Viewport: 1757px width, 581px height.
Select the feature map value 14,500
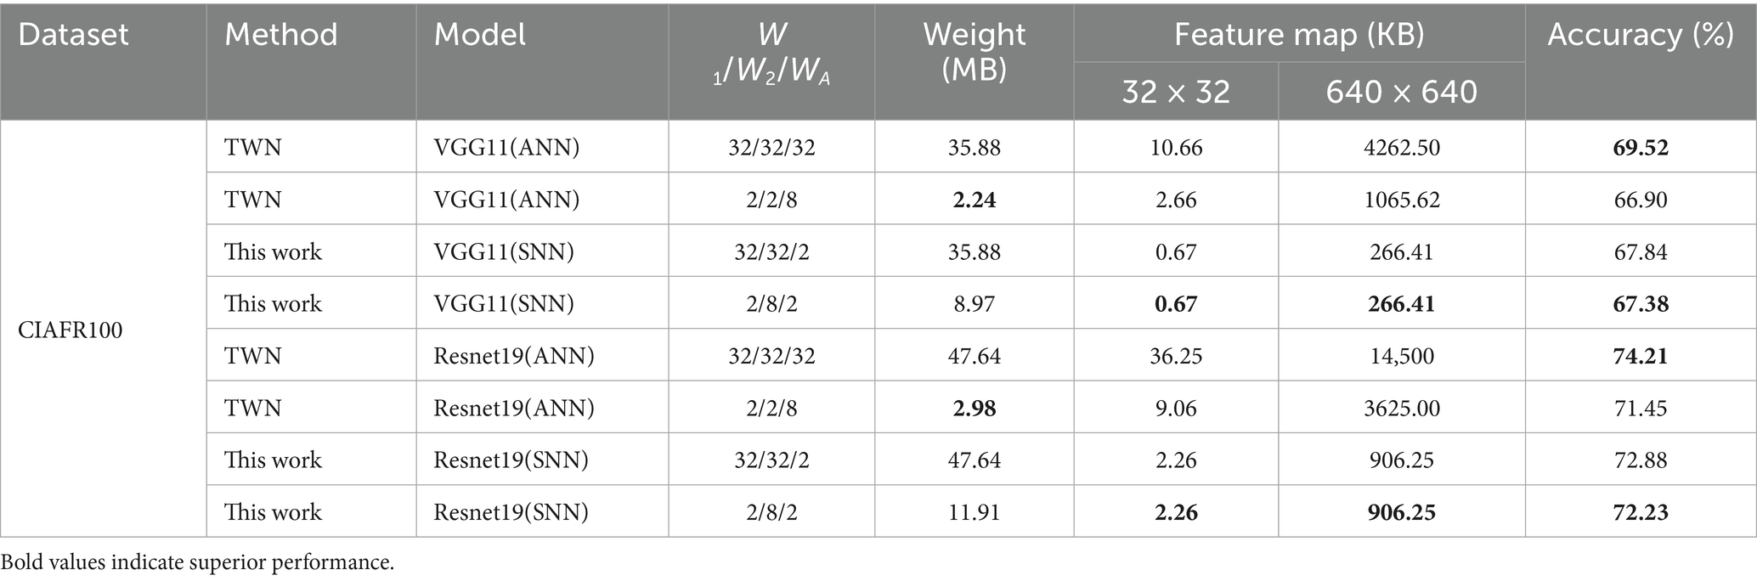1401,355
